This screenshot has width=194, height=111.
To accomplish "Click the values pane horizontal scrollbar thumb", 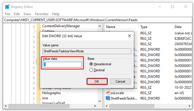I will 132,106.
